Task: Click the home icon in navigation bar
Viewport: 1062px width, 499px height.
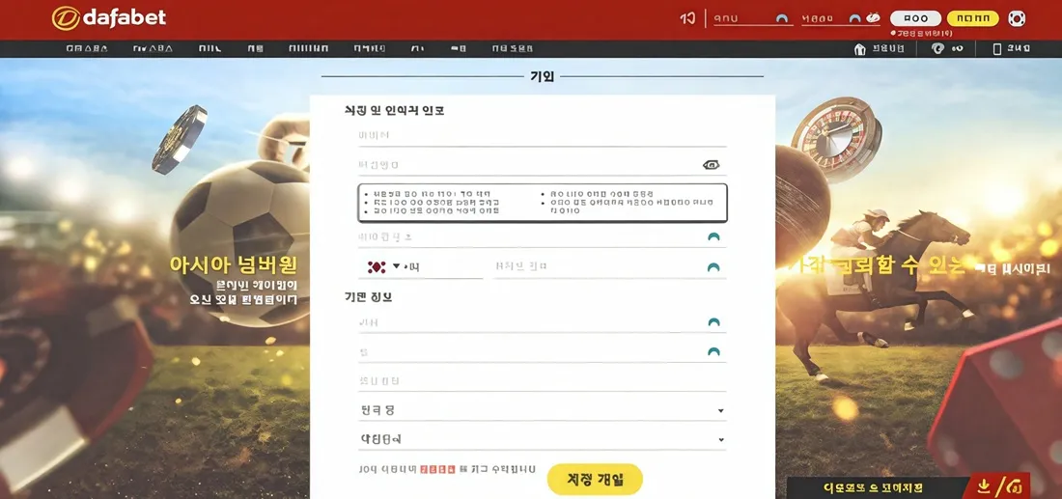Action: click(x=860, y=49)
